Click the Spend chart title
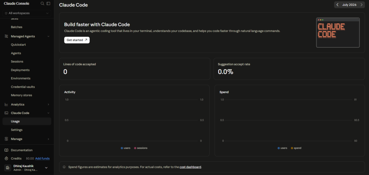Viewport: 369px width, 175px height. pos(224,92)
